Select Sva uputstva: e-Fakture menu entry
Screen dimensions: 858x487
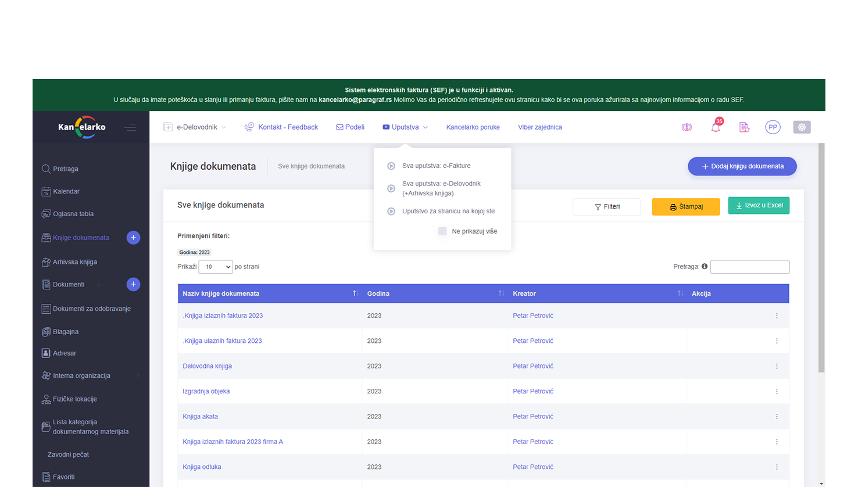pos(436,166)
